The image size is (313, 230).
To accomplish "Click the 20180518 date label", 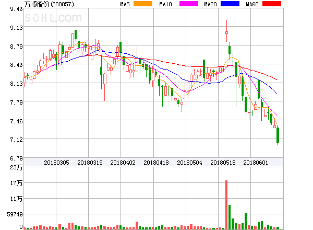I will pos(223,163).
